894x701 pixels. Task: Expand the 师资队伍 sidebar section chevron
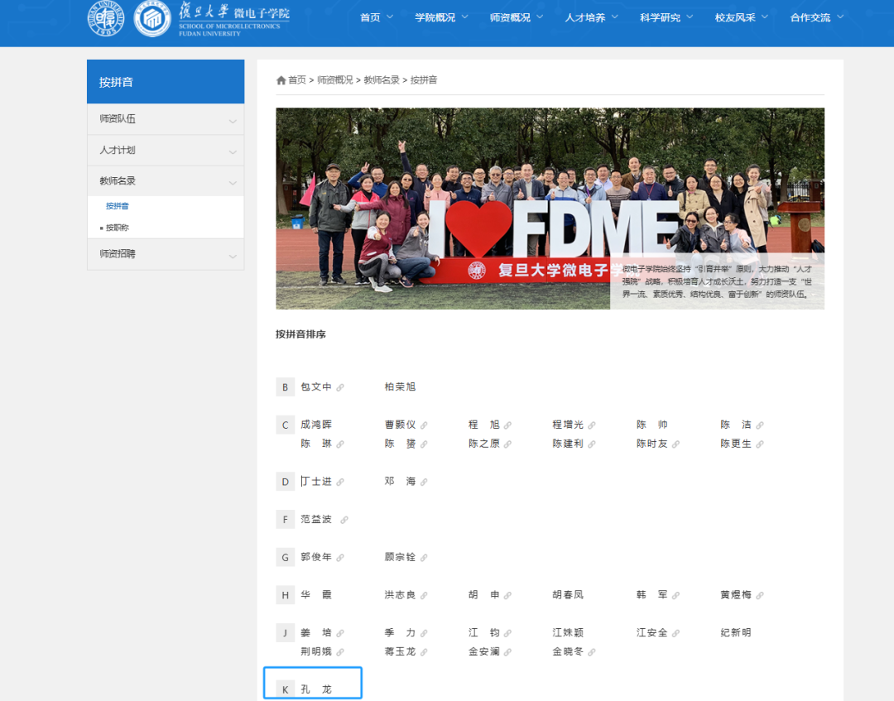(233, 121)
